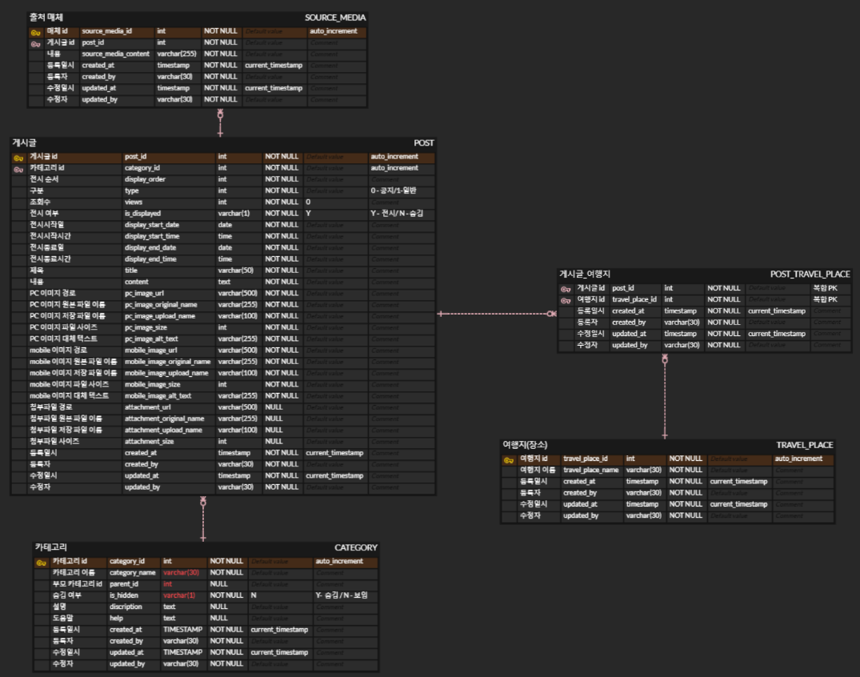The height and width of the screenshot is (677, 860).
Task: Click the key icon beside post_id in POST_TRAVEL_PLACE
Action: (x=566, y=289)
